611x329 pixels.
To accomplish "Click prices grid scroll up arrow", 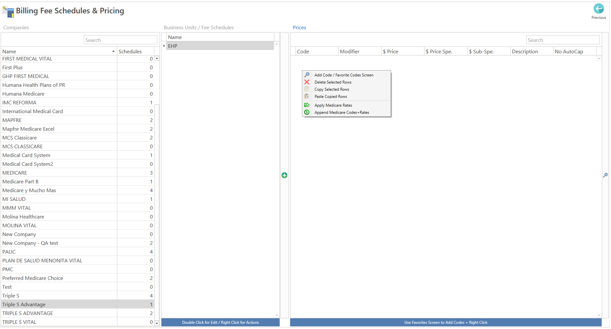I will [x=599, y=59].
